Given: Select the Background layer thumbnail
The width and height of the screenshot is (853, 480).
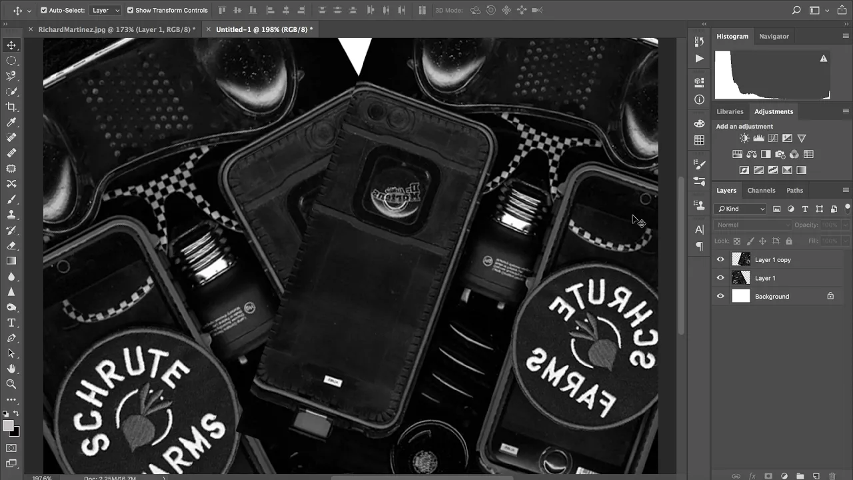Looking at the screenshot, I should [x=741, y=297].
